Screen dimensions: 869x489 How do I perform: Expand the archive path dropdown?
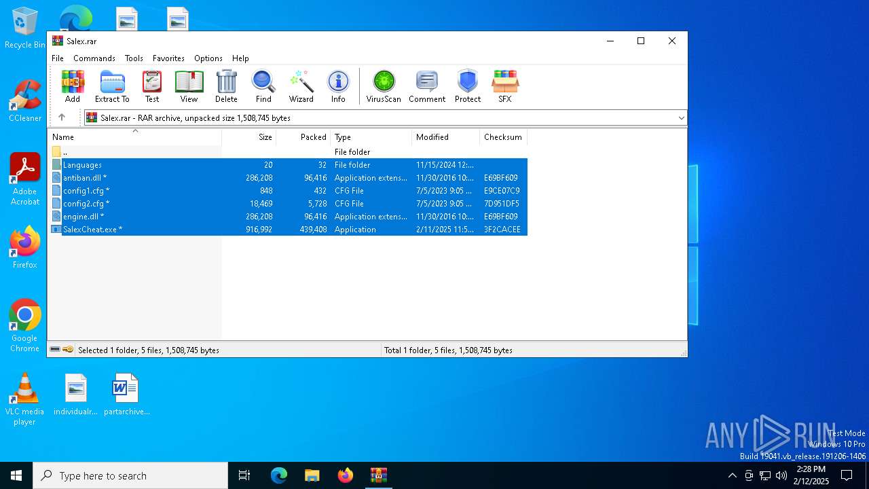coord(681,118)
